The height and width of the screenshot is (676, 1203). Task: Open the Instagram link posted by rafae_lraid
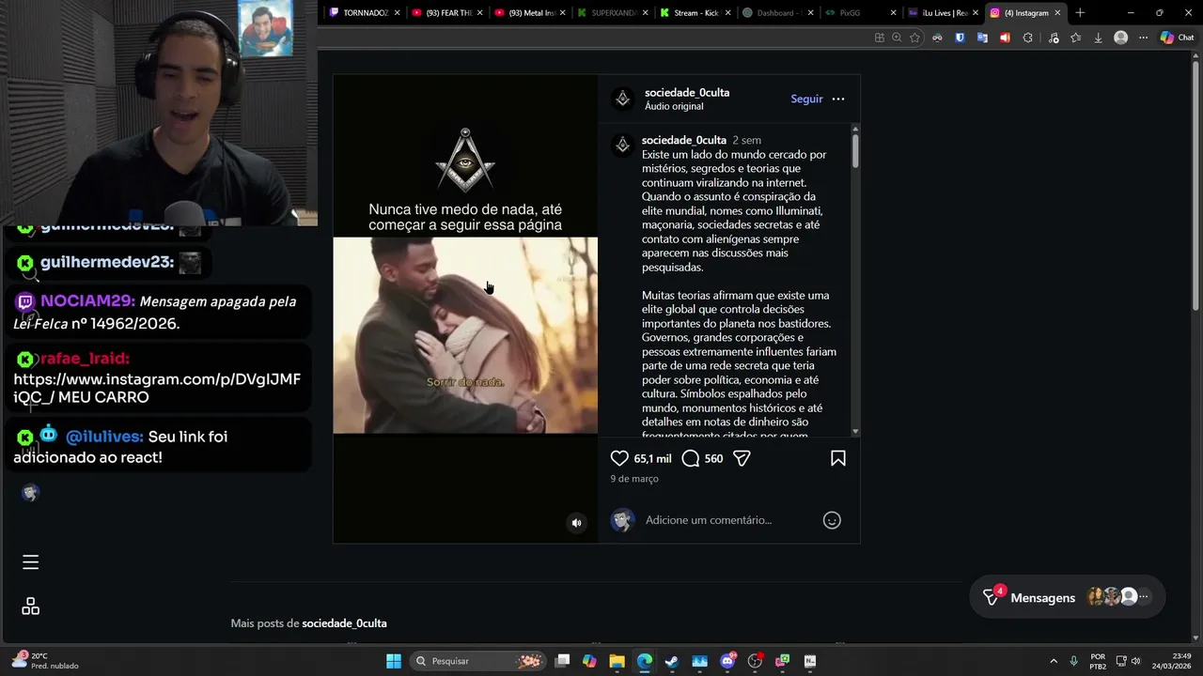(157, 388)
